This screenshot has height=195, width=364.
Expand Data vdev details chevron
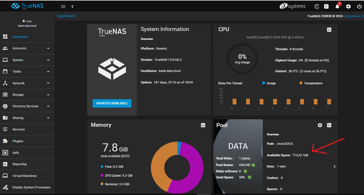334,166
